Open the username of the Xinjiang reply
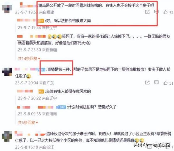Viewport: 174px width, 151px height. click(x=31, y=36)
